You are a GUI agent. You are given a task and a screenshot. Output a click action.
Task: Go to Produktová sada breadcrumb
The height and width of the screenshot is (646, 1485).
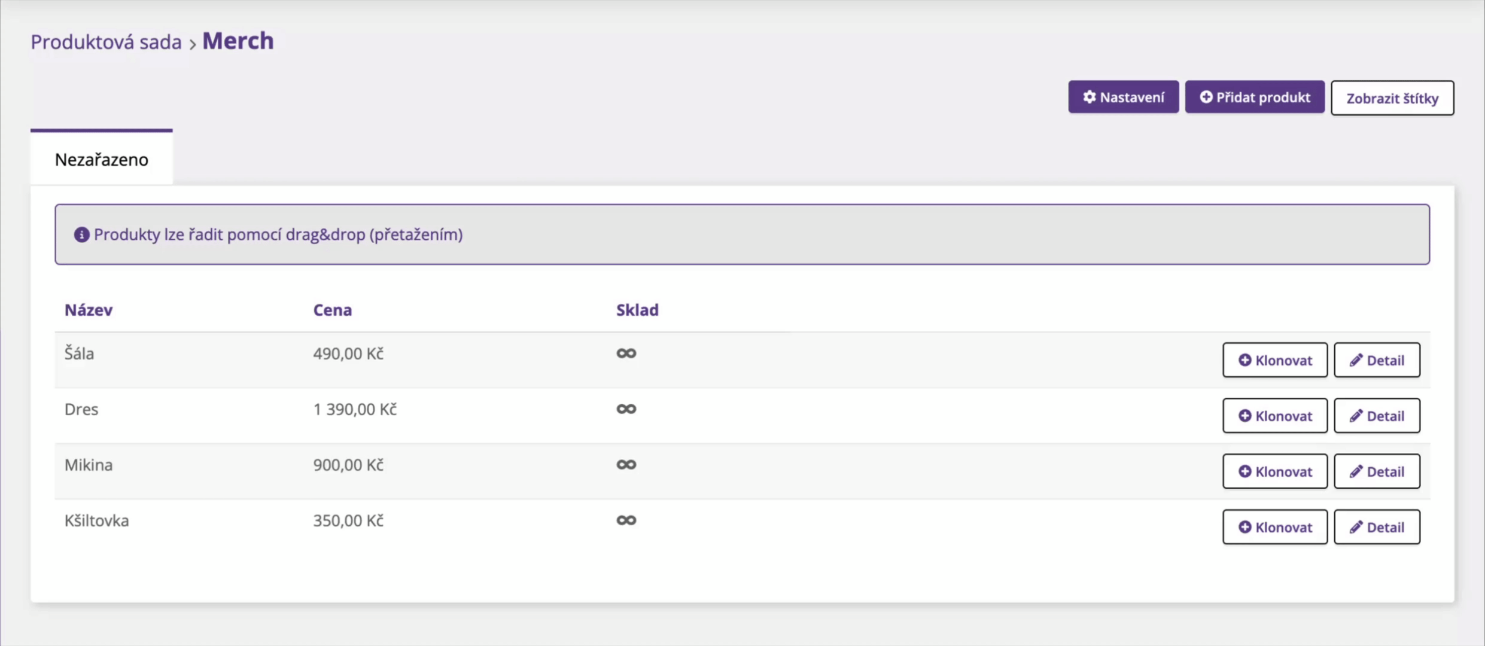(x=106, y=42)
